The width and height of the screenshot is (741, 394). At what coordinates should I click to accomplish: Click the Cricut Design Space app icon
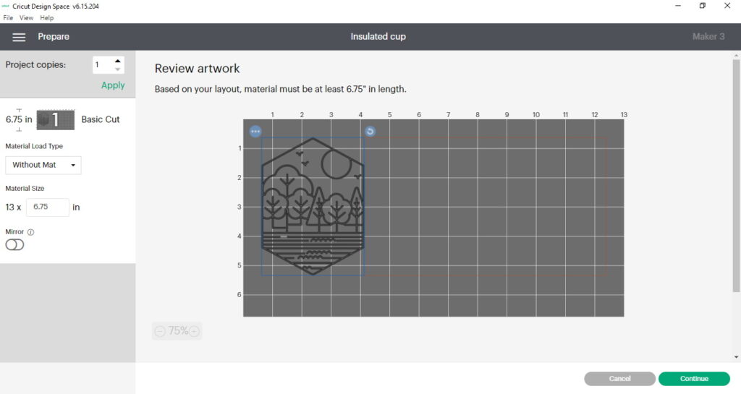tap(6, 6)
